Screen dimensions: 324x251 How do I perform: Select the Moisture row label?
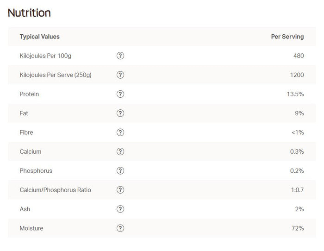pyautogui.click(x=31, y=228)
